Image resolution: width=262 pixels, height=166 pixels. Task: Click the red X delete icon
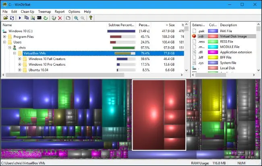(60, 18)
